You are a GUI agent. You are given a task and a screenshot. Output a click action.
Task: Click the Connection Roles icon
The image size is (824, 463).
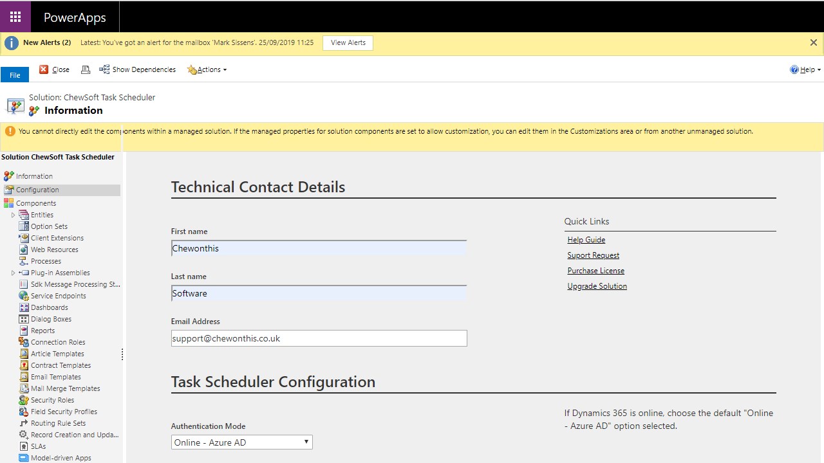pyautogui.click(x=24, y=342)
